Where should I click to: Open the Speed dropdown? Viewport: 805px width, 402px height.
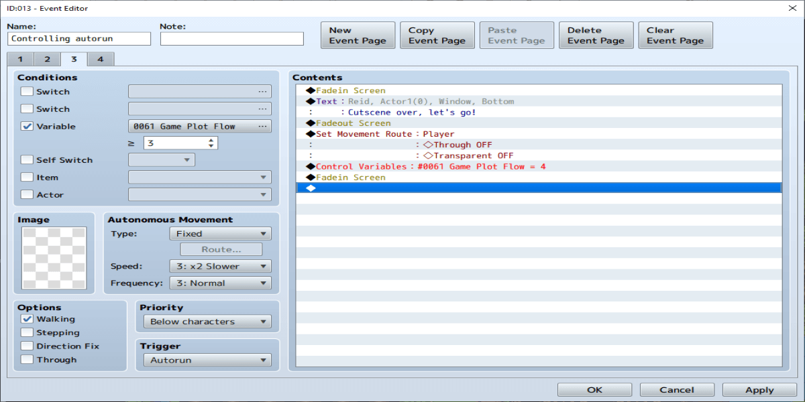(220, 266)
